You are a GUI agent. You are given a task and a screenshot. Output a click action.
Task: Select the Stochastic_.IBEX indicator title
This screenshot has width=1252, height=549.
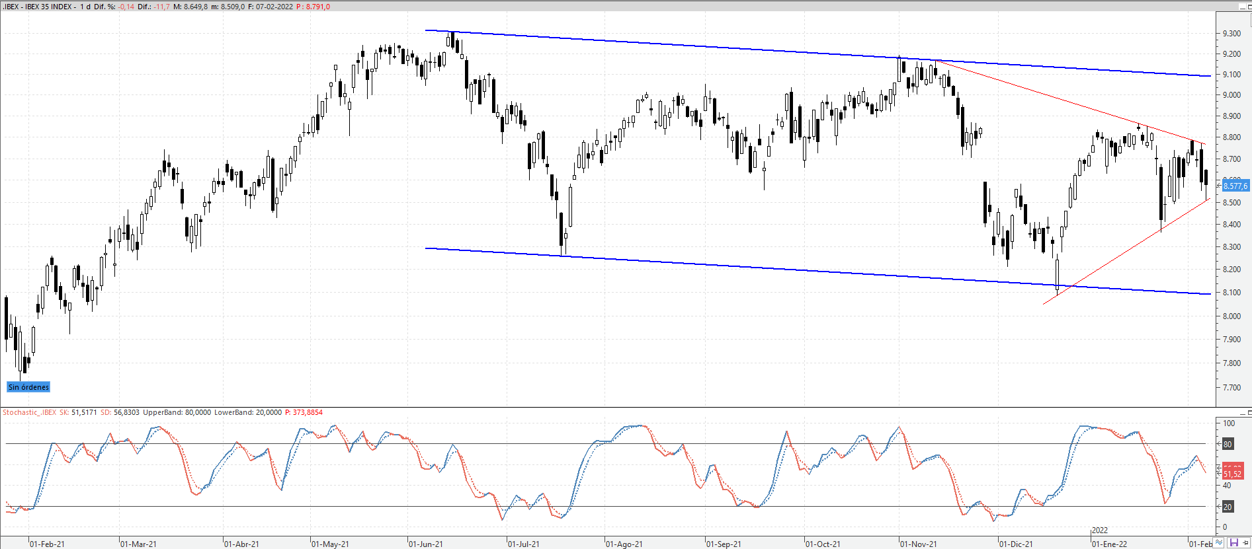click(x=30, y=412)
